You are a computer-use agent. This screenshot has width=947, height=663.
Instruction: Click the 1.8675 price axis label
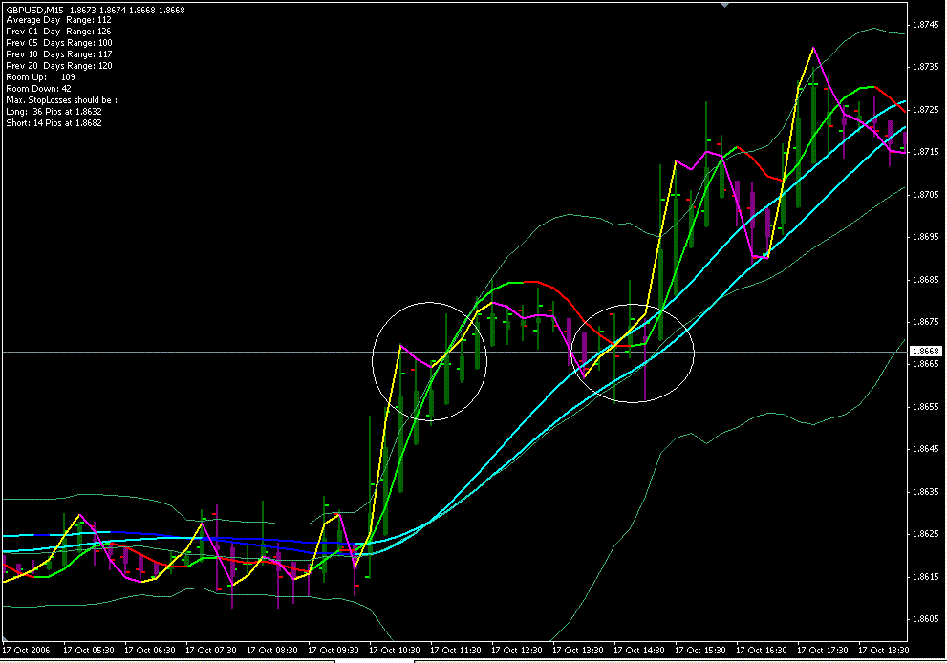tap(925, 322)
